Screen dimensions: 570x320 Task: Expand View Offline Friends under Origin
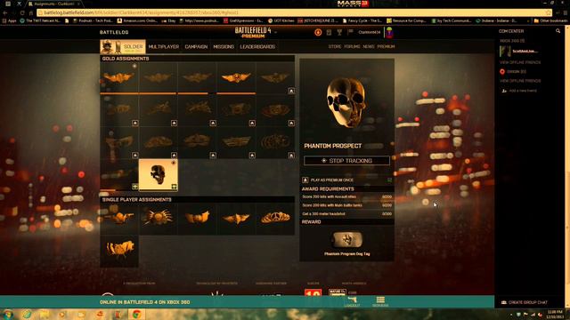pyautogui.click(x=520, y=81)
